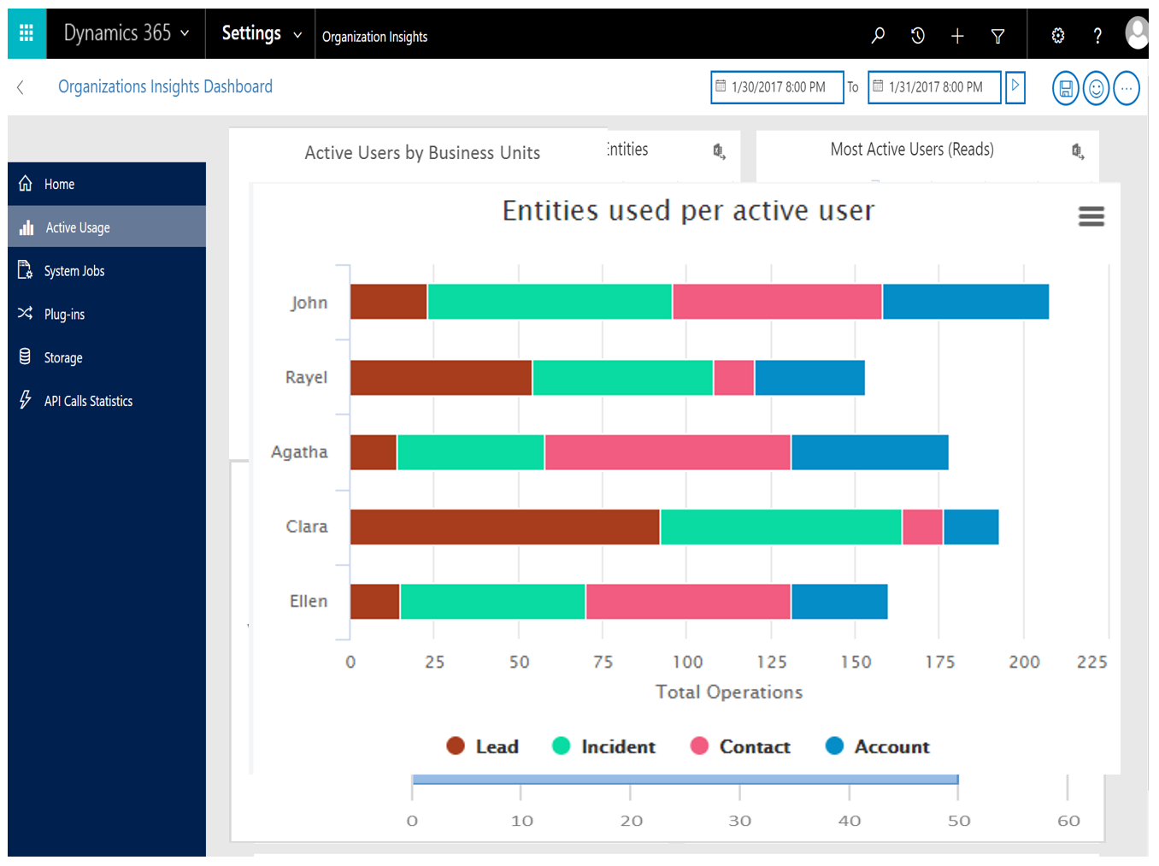Expand the Settings menu chevron
1159x866 pixels.
(297, 34)
